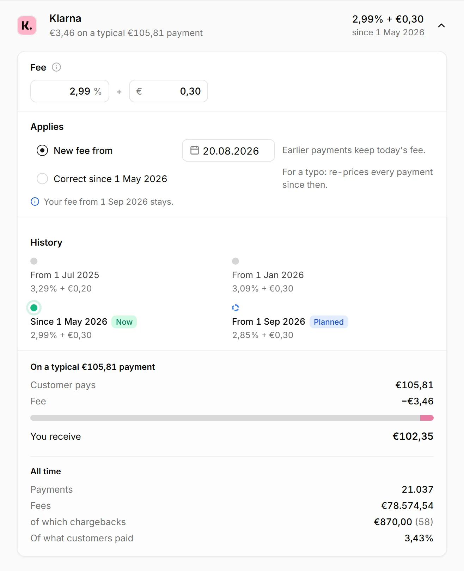Click the calendar icon in date field

point(195,150)
